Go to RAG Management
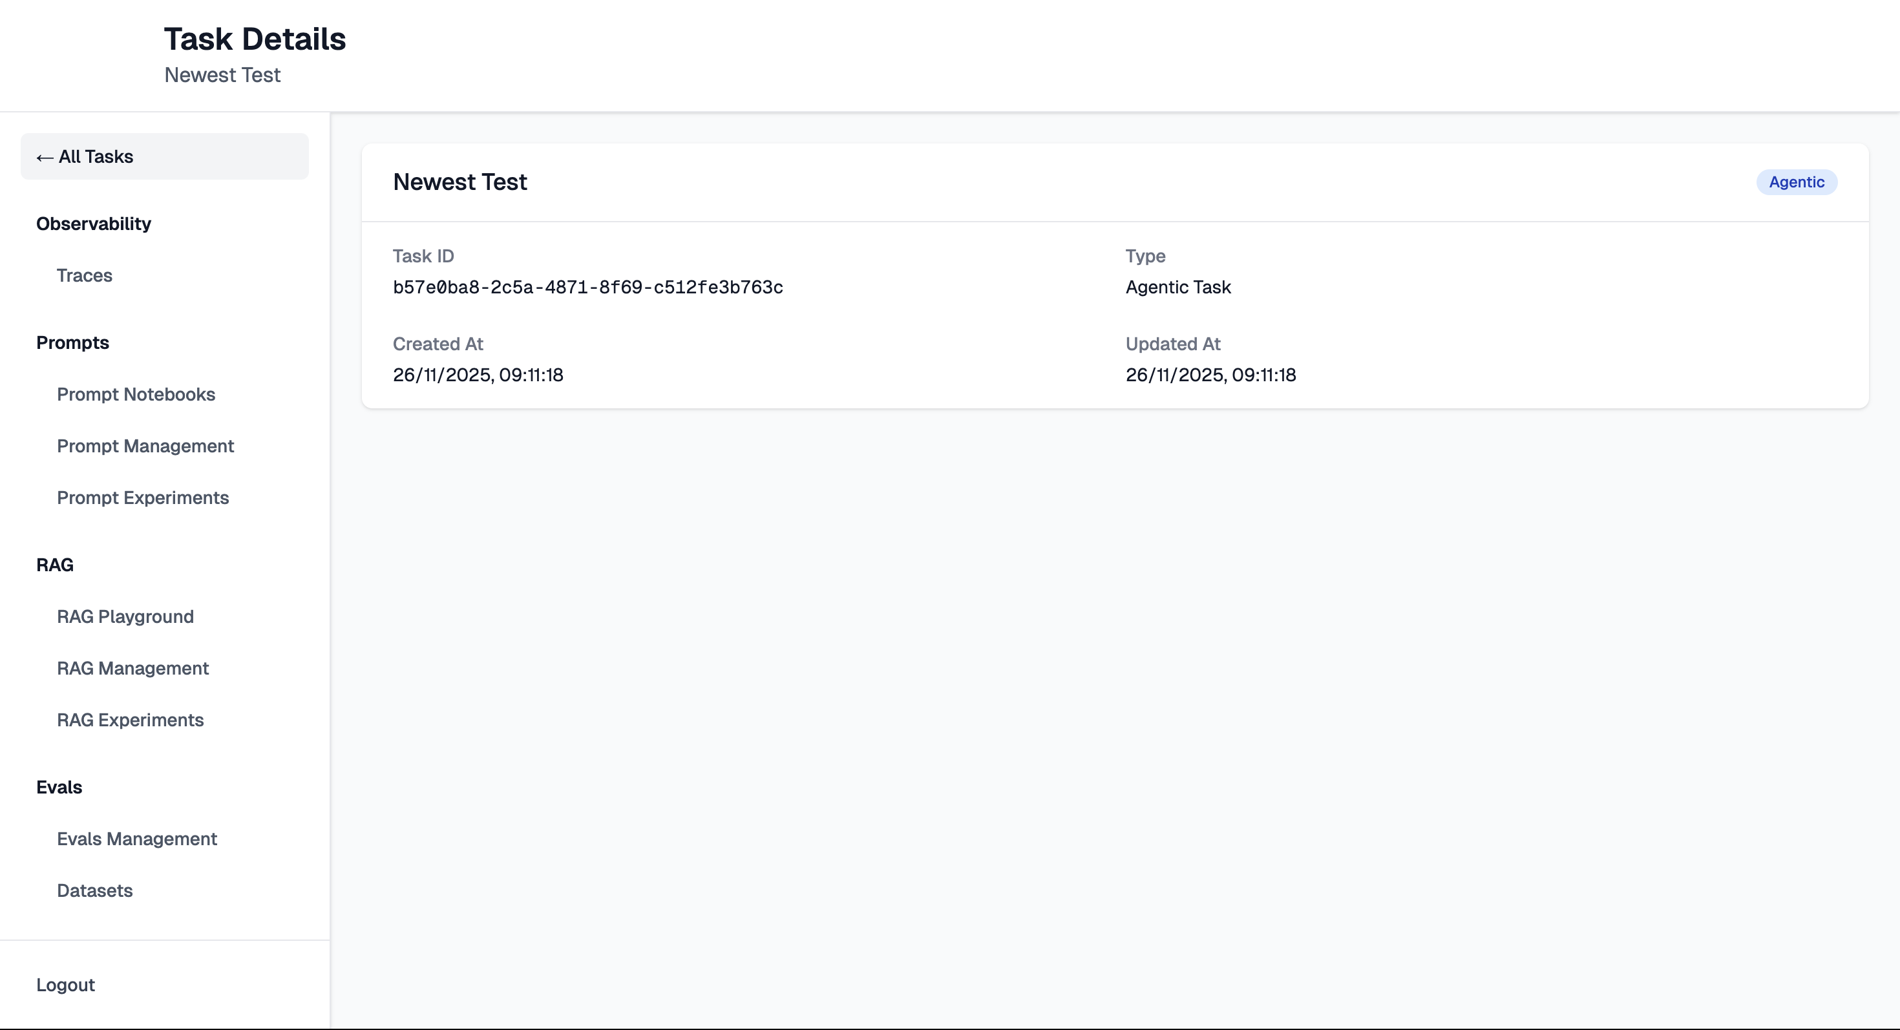 (x=132, y=668)
